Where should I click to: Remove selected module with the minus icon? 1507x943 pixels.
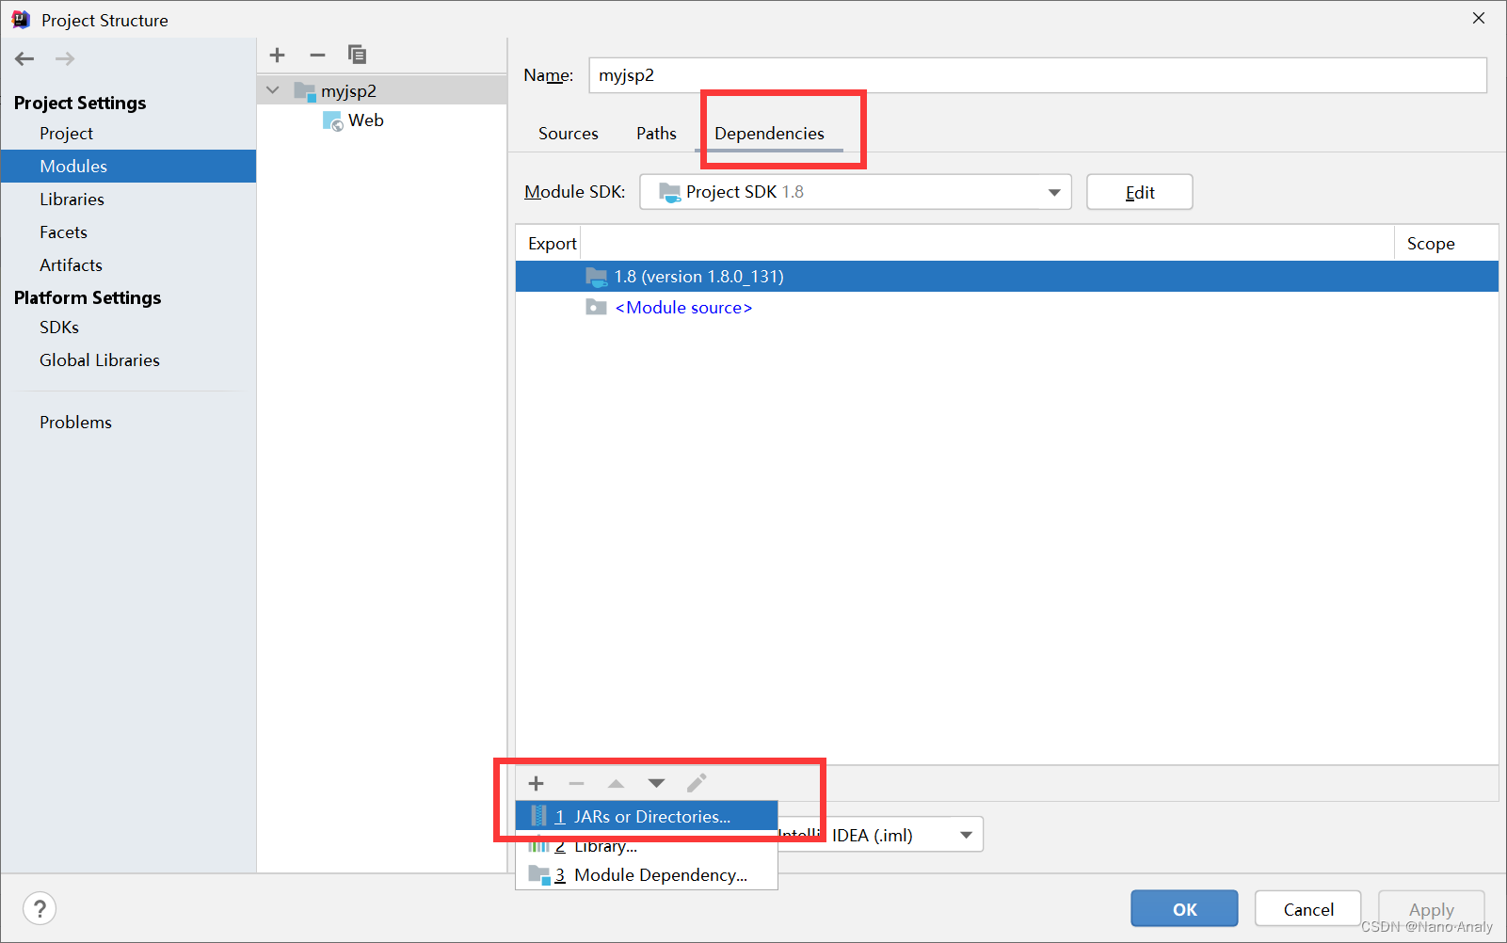click(x=317, y=55)
